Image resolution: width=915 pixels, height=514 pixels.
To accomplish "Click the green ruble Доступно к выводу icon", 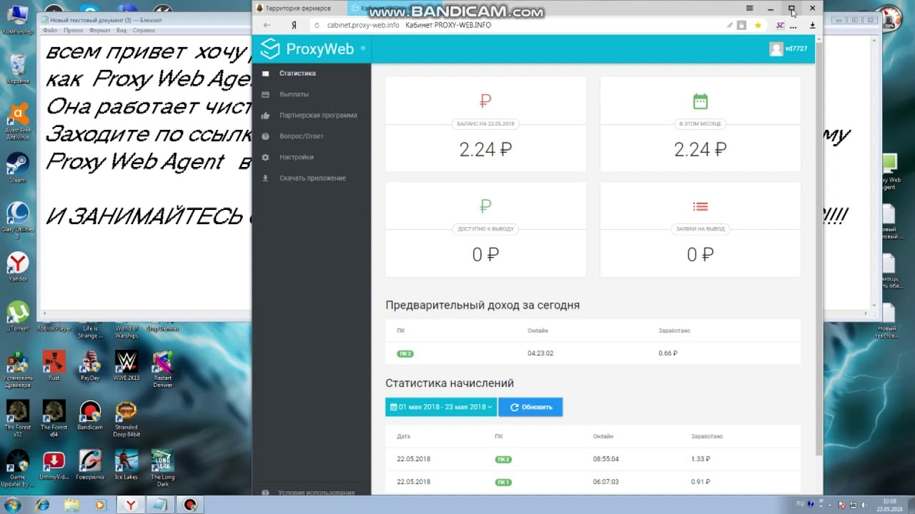I will pyautogui.click(x=485, y=206).
